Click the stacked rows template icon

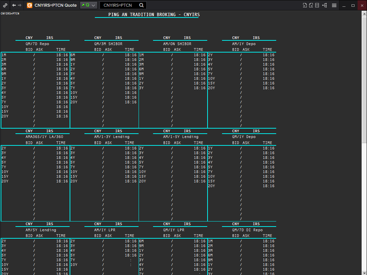coord(317,5)
